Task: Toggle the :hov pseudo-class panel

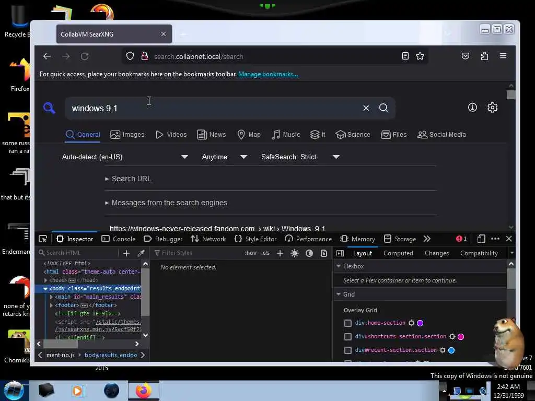Action: click(x=250, y=253)
